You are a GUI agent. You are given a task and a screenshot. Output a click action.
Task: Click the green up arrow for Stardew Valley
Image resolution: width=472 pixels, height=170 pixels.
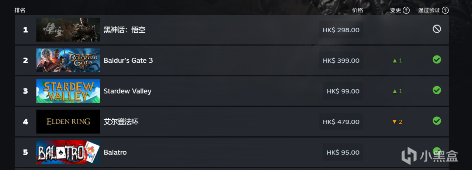pyautogui.click(x=395, y=91)
